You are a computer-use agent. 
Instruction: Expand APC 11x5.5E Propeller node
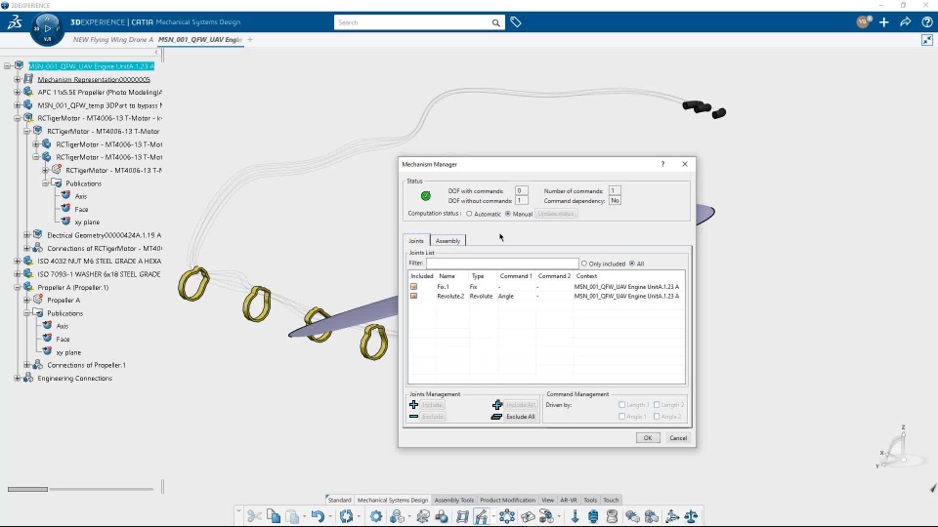[x=18, y=92]
